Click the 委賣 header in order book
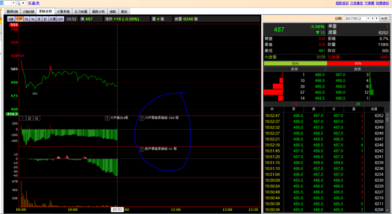Image resolution: width=392 pixels, height=214 pixels. tap(358, 69)
